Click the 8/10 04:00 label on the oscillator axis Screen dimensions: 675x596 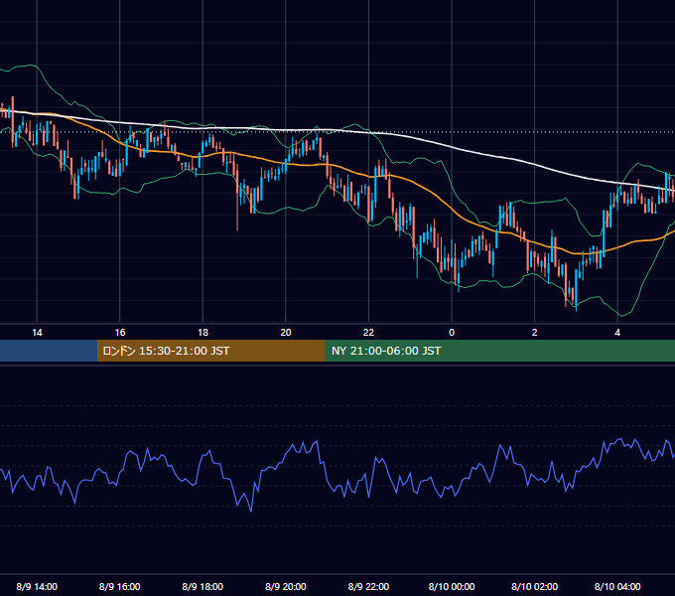point(617,586)
